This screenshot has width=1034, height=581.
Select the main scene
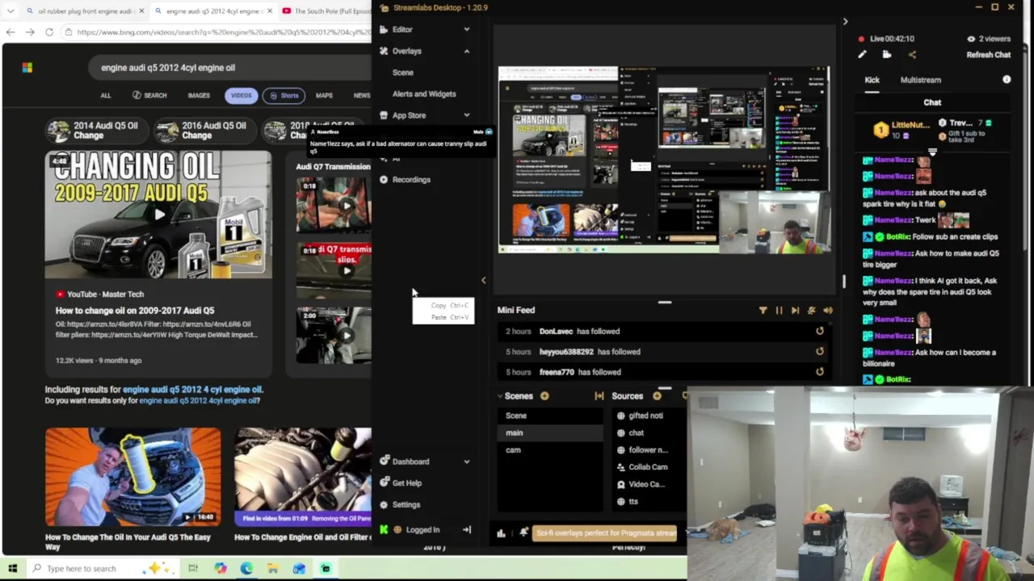549,433
